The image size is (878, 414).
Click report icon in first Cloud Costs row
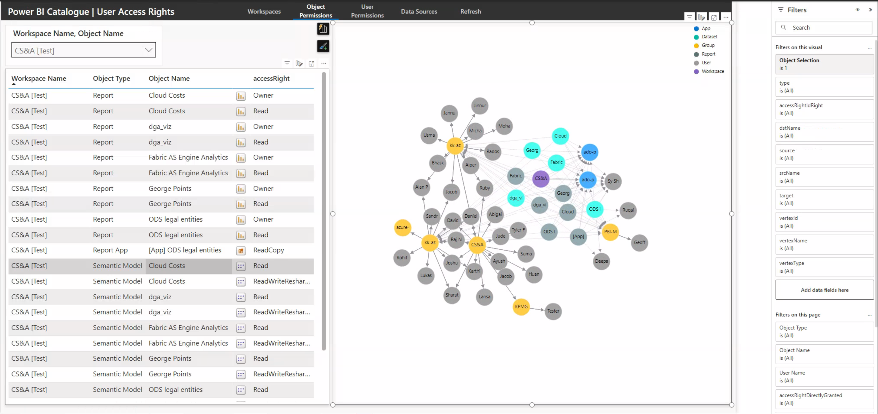point(241,96)
